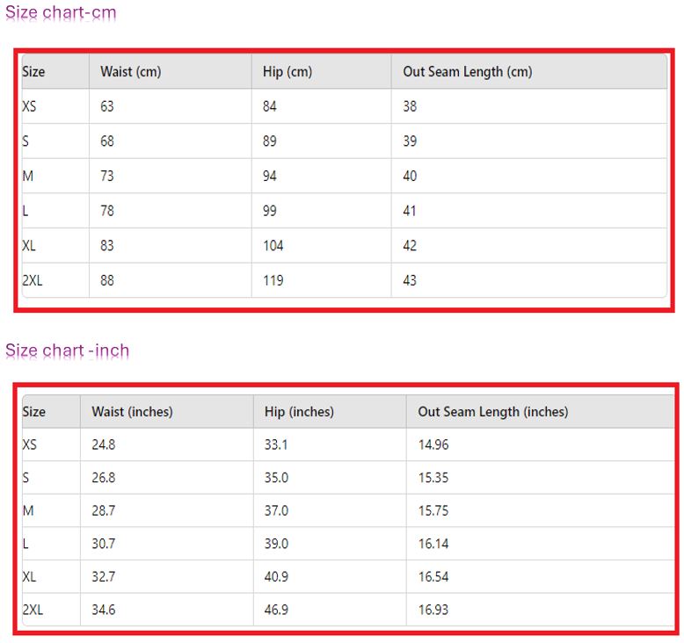This screenshot has width=684, height=643.
Task: Click 'Out Seam Length (cm)' column header
Action: point(467,72)
